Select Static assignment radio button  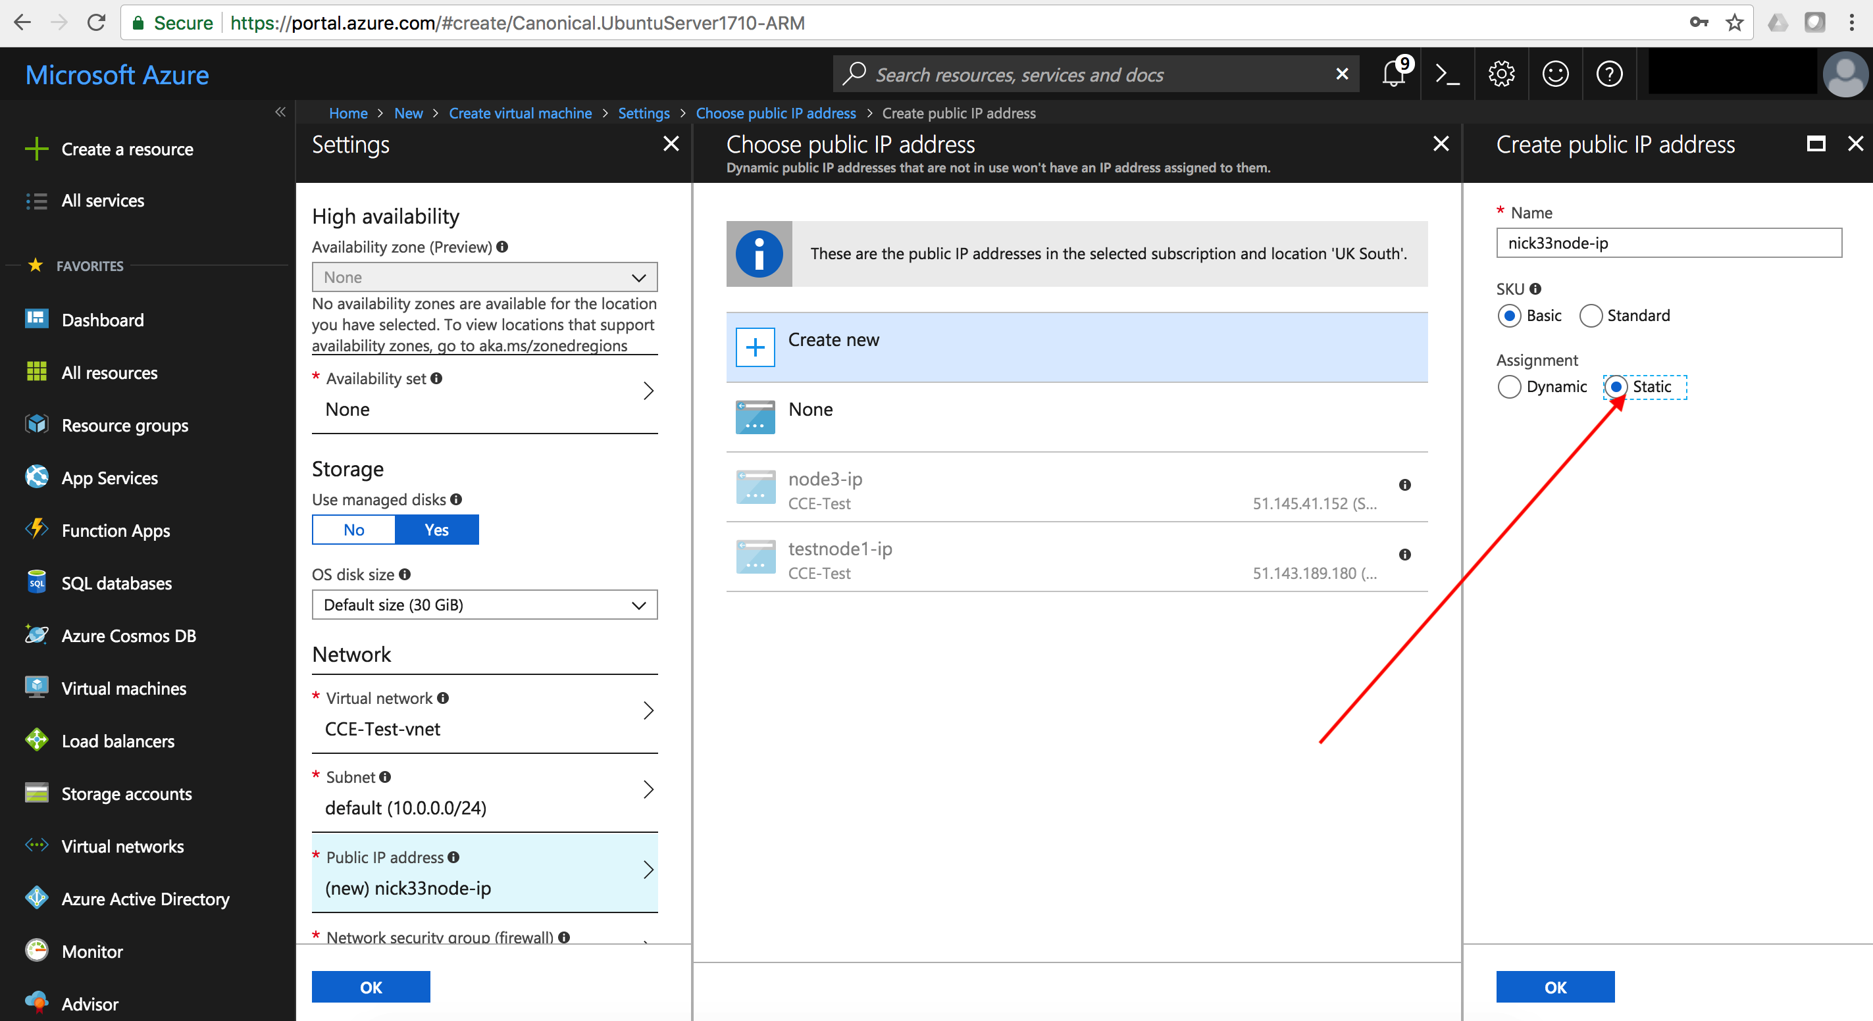(x=1616, y=387)
